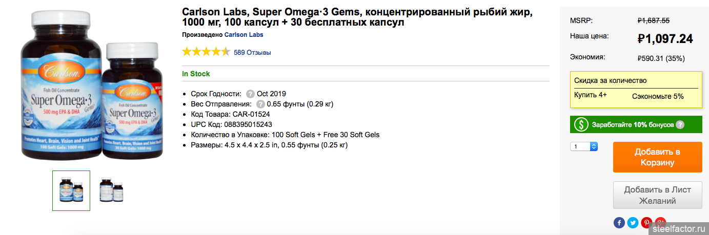
Task: Follow the Carlson Labs brand link
Action: point(244,35)
